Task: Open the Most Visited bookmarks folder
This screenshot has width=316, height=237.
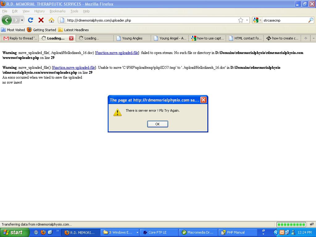Action: coord(13,30)
